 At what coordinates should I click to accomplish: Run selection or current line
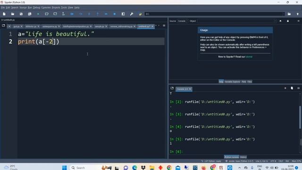(x=63, y=14)
